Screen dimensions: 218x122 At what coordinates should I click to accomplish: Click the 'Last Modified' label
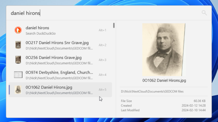tap(130, 110)
